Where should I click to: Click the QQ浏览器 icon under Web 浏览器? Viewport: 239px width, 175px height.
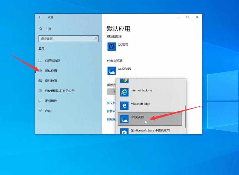(111, 71)
